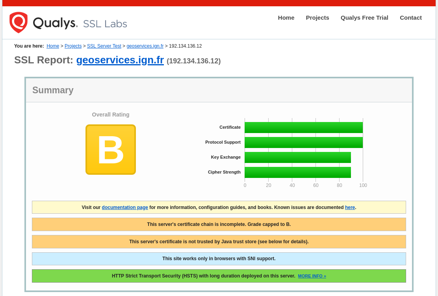Click the Certificate score bar

(x=304, y=128)
